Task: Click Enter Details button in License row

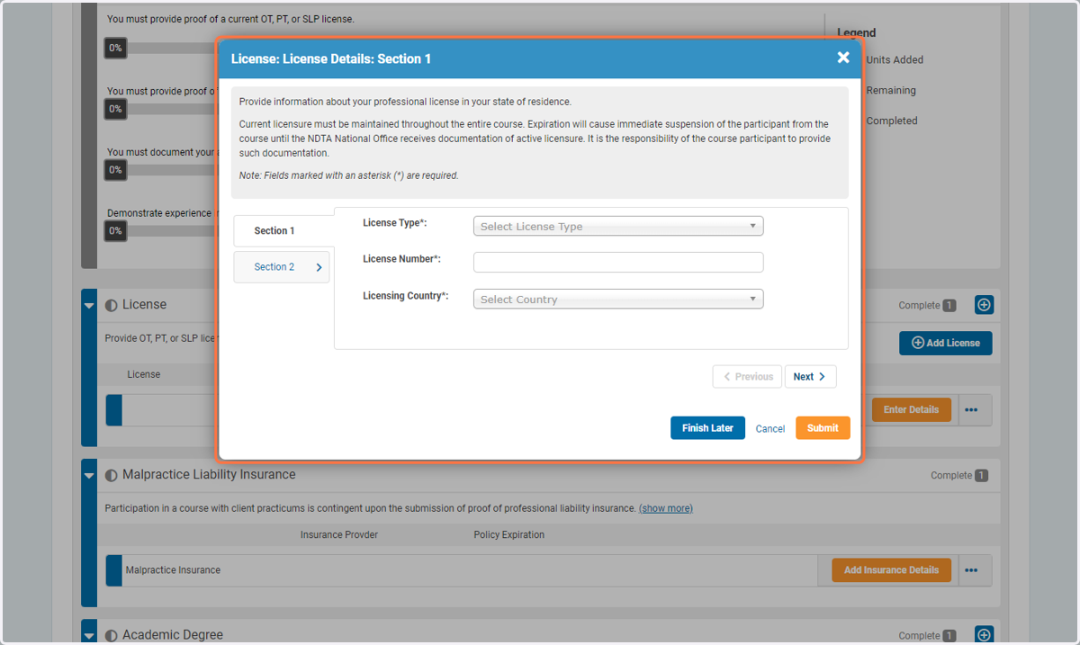Action: tap(912, 409)
